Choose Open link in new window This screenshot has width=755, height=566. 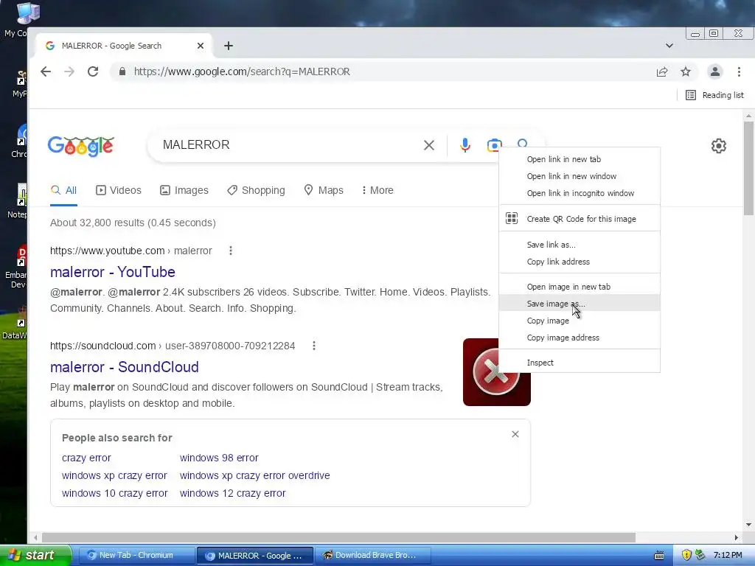pos(580,176)
